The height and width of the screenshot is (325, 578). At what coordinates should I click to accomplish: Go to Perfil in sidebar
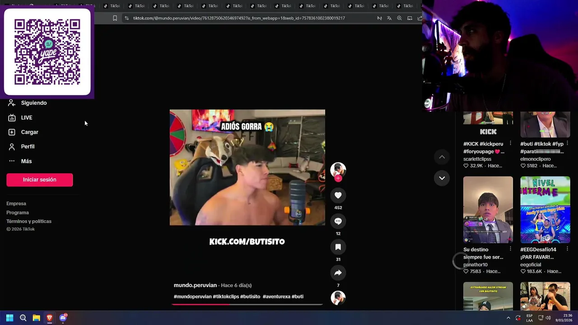[22, 147]
